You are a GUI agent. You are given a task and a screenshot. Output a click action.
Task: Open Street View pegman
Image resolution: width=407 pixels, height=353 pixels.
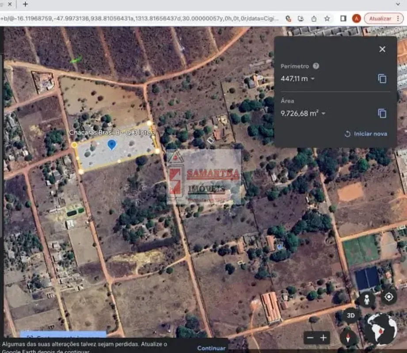point(366,299)
